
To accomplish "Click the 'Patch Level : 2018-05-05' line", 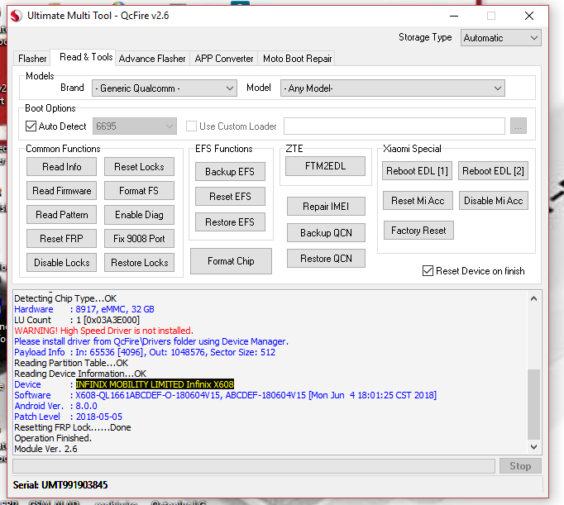I will (x=69, y=417).
